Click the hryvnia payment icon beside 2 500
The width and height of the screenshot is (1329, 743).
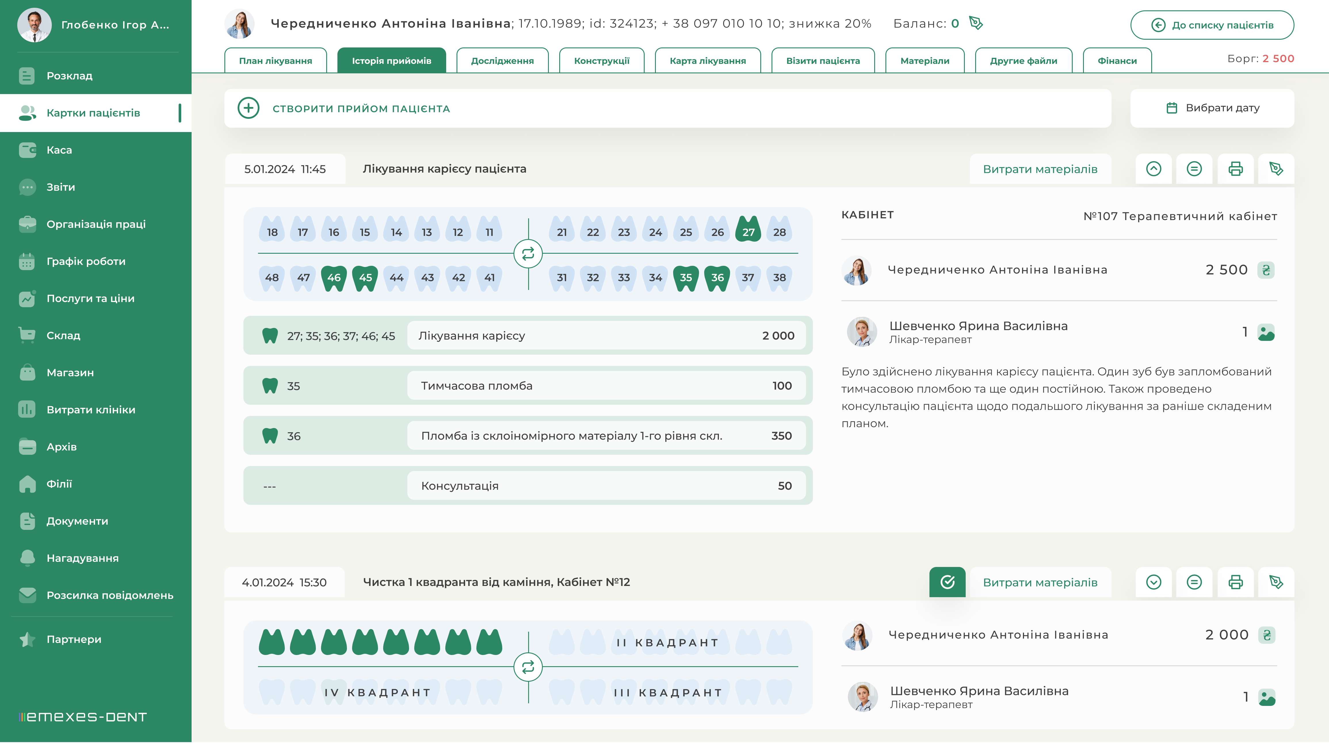pyautogui.click(x=1265, y=270)
